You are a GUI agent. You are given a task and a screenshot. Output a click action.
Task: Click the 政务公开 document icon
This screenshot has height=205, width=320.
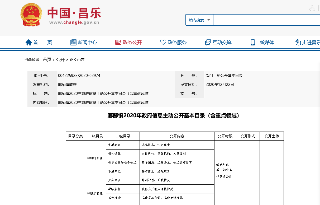118,42
